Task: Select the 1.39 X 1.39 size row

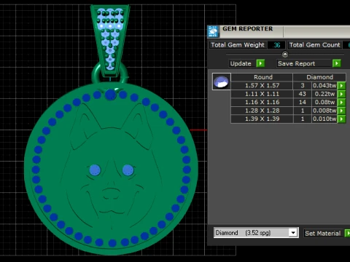Action: point(262,119)
